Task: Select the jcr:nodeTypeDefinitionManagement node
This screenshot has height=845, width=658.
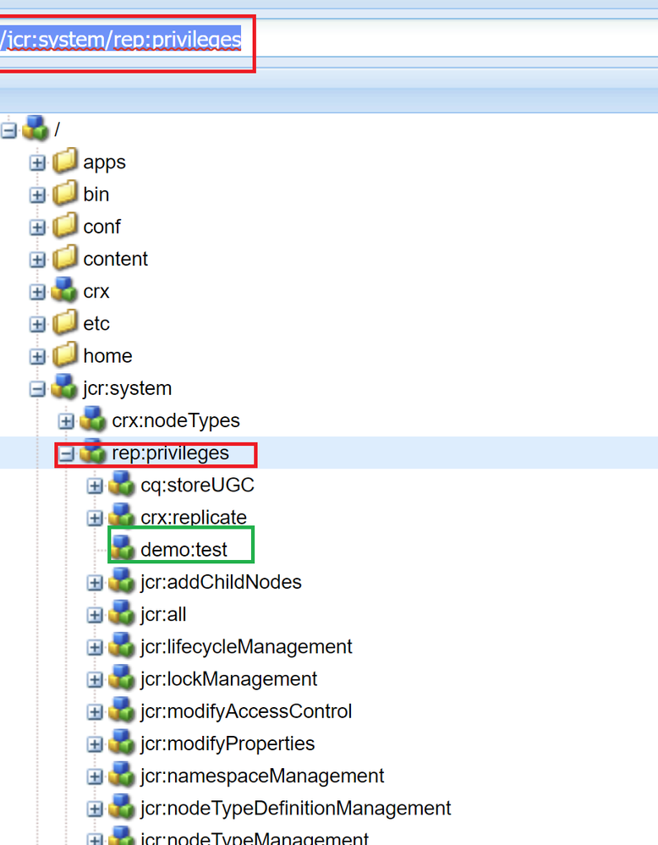Action: click(x=295, y=809)
